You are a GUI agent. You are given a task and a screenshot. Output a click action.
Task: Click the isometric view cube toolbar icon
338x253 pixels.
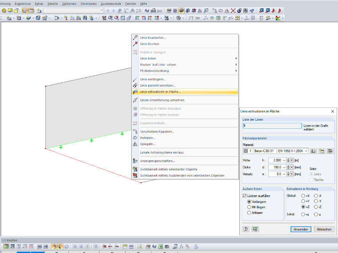tap(123, 18)
